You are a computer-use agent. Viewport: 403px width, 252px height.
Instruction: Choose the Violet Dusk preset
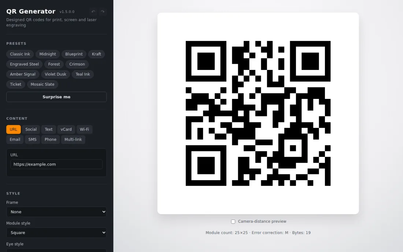tap(56, 74)
